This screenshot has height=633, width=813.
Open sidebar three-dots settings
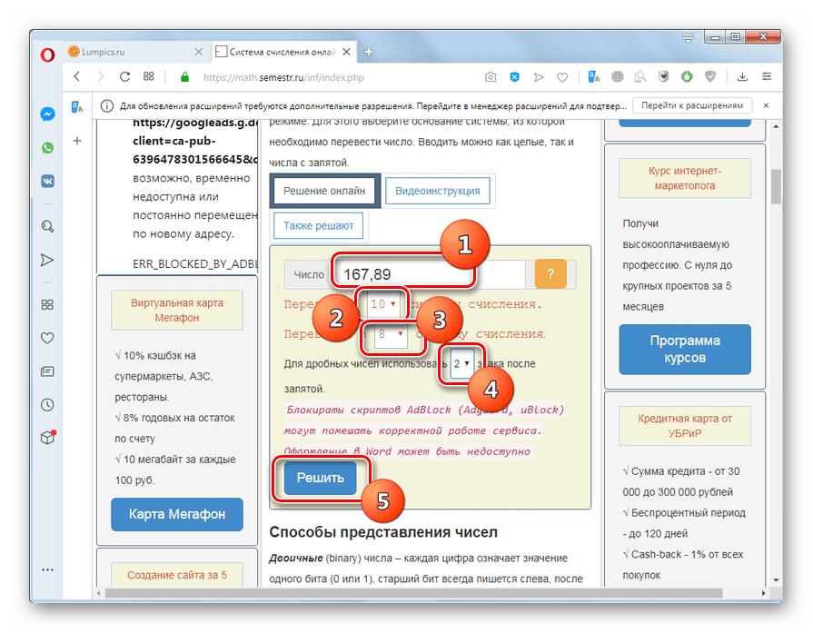coord(47,569)
